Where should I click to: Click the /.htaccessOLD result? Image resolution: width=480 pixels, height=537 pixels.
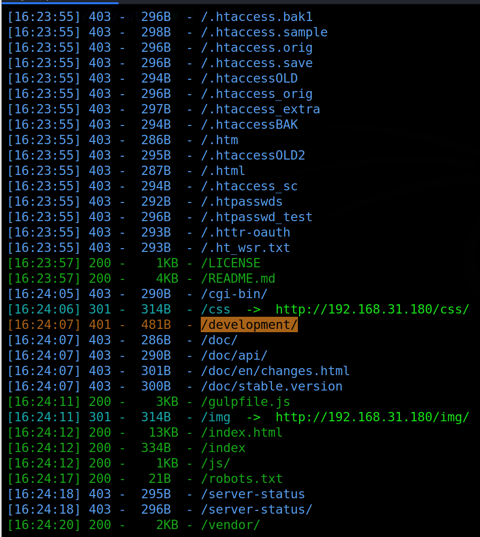tap(249, 78)
